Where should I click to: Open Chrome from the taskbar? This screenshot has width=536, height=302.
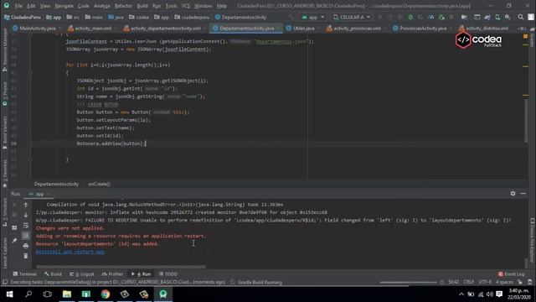coord(106,294)
